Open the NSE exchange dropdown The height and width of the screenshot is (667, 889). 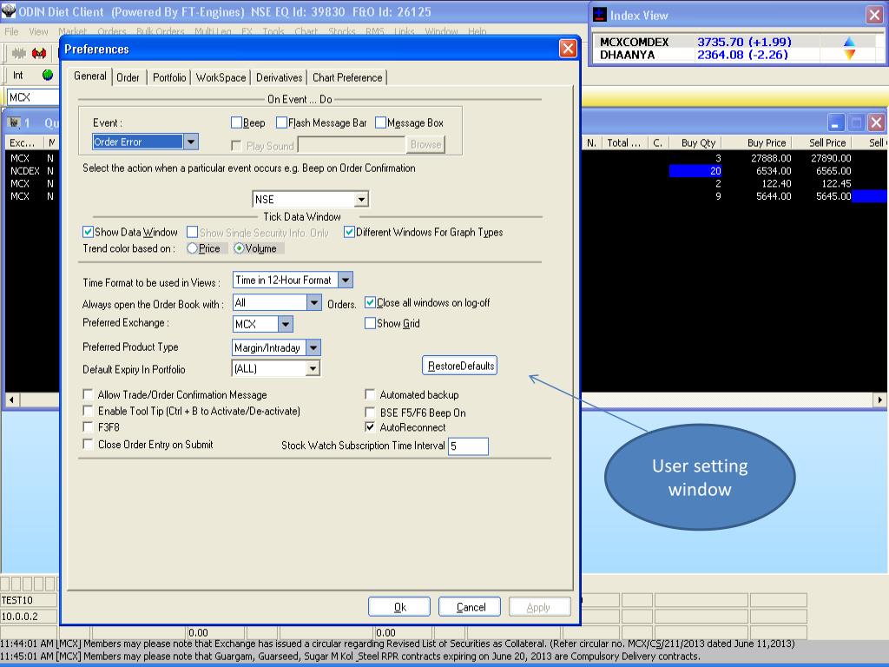point(361,199)
